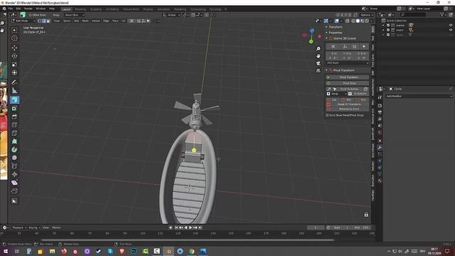Select the Smooth tool

point(14,158)
